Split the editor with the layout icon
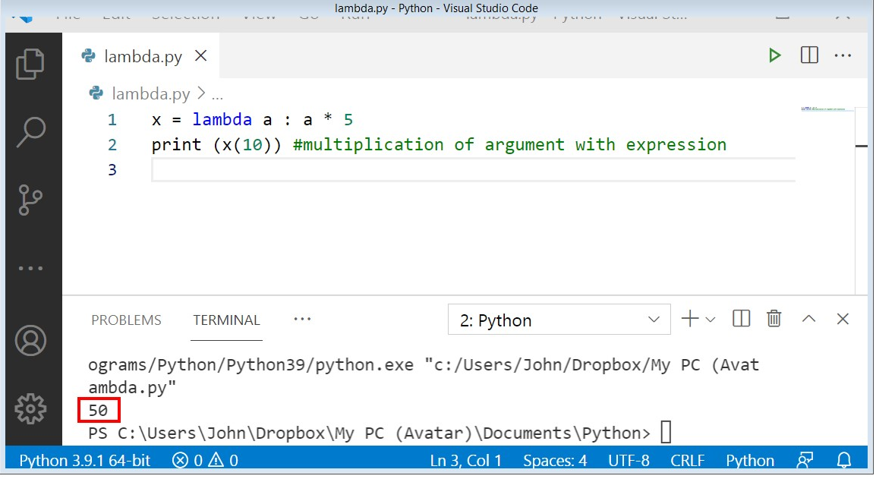 click(x=808, y=55)
